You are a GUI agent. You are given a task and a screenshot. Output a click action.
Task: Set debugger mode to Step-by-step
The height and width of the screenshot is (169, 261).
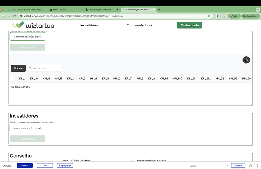click(65, 166)
